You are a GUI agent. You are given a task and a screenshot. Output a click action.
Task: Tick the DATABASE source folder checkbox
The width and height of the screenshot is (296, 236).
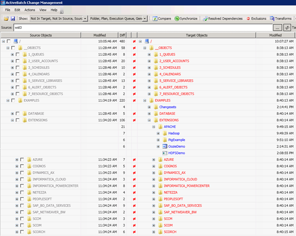tap(18, 113)
